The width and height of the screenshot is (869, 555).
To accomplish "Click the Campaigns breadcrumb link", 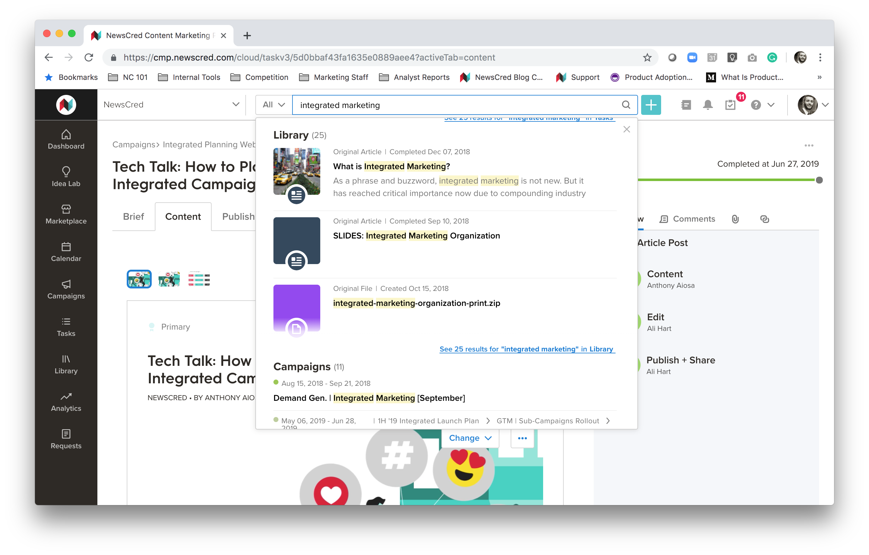I will (x=134, y=144).
